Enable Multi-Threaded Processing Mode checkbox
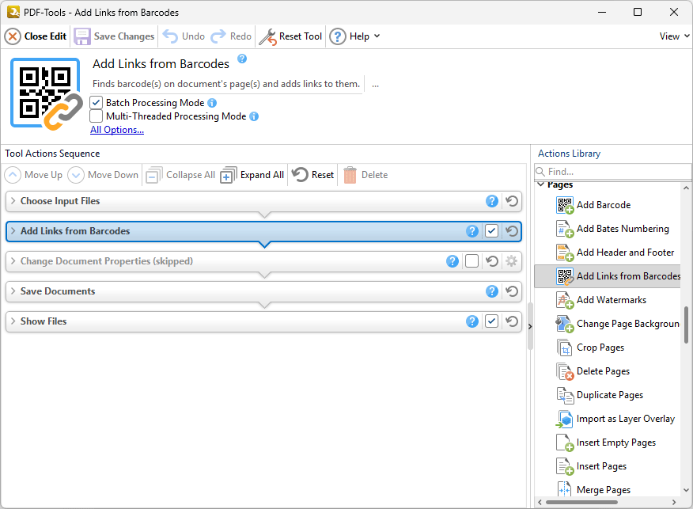The image size is (693, 509). click(x=96, y=116)
